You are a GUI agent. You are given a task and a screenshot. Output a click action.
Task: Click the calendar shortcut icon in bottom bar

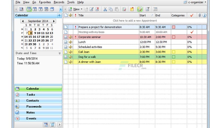(46, 125)
